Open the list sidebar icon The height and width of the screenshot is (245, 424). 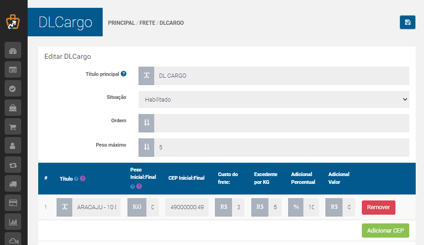click(x=13, y=70)
